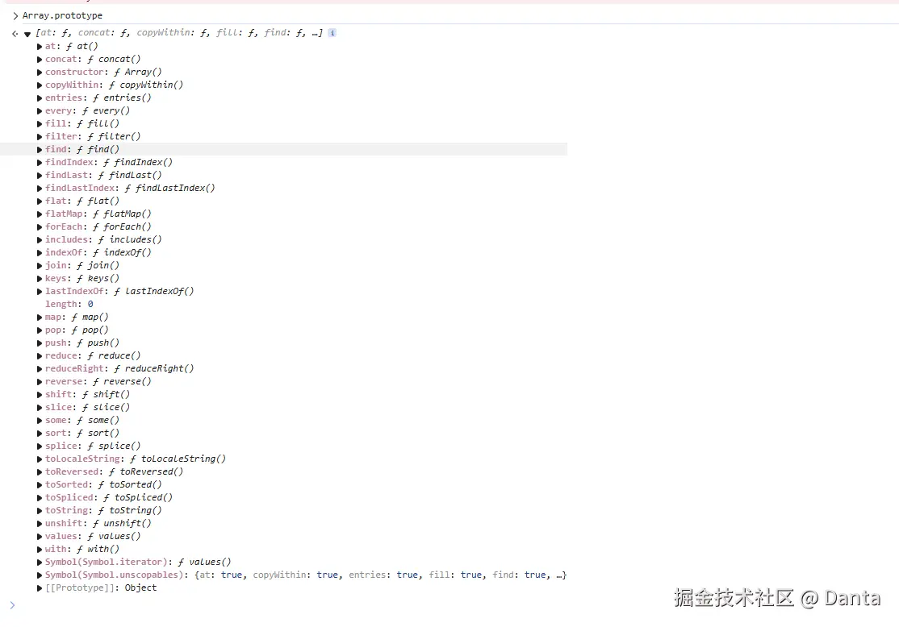The image size is (899, 627).
Task: Expand the 'at: ƒ at()' entry
Action: [x=40, y=47]
